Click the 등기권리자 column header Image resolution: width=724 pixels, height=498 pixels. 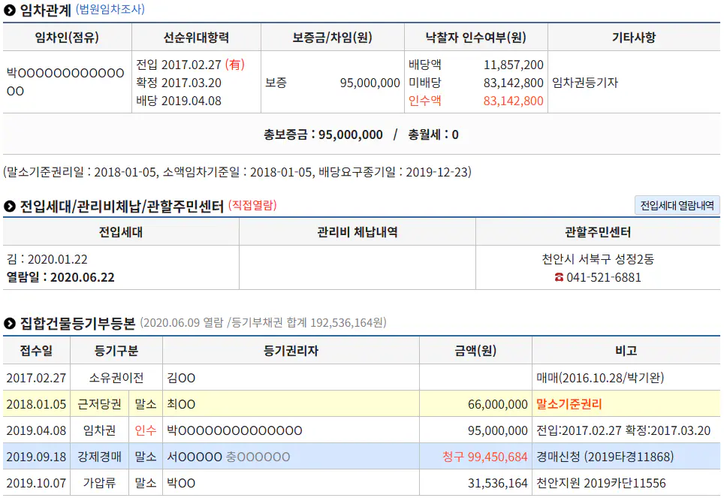pos(291,351)
